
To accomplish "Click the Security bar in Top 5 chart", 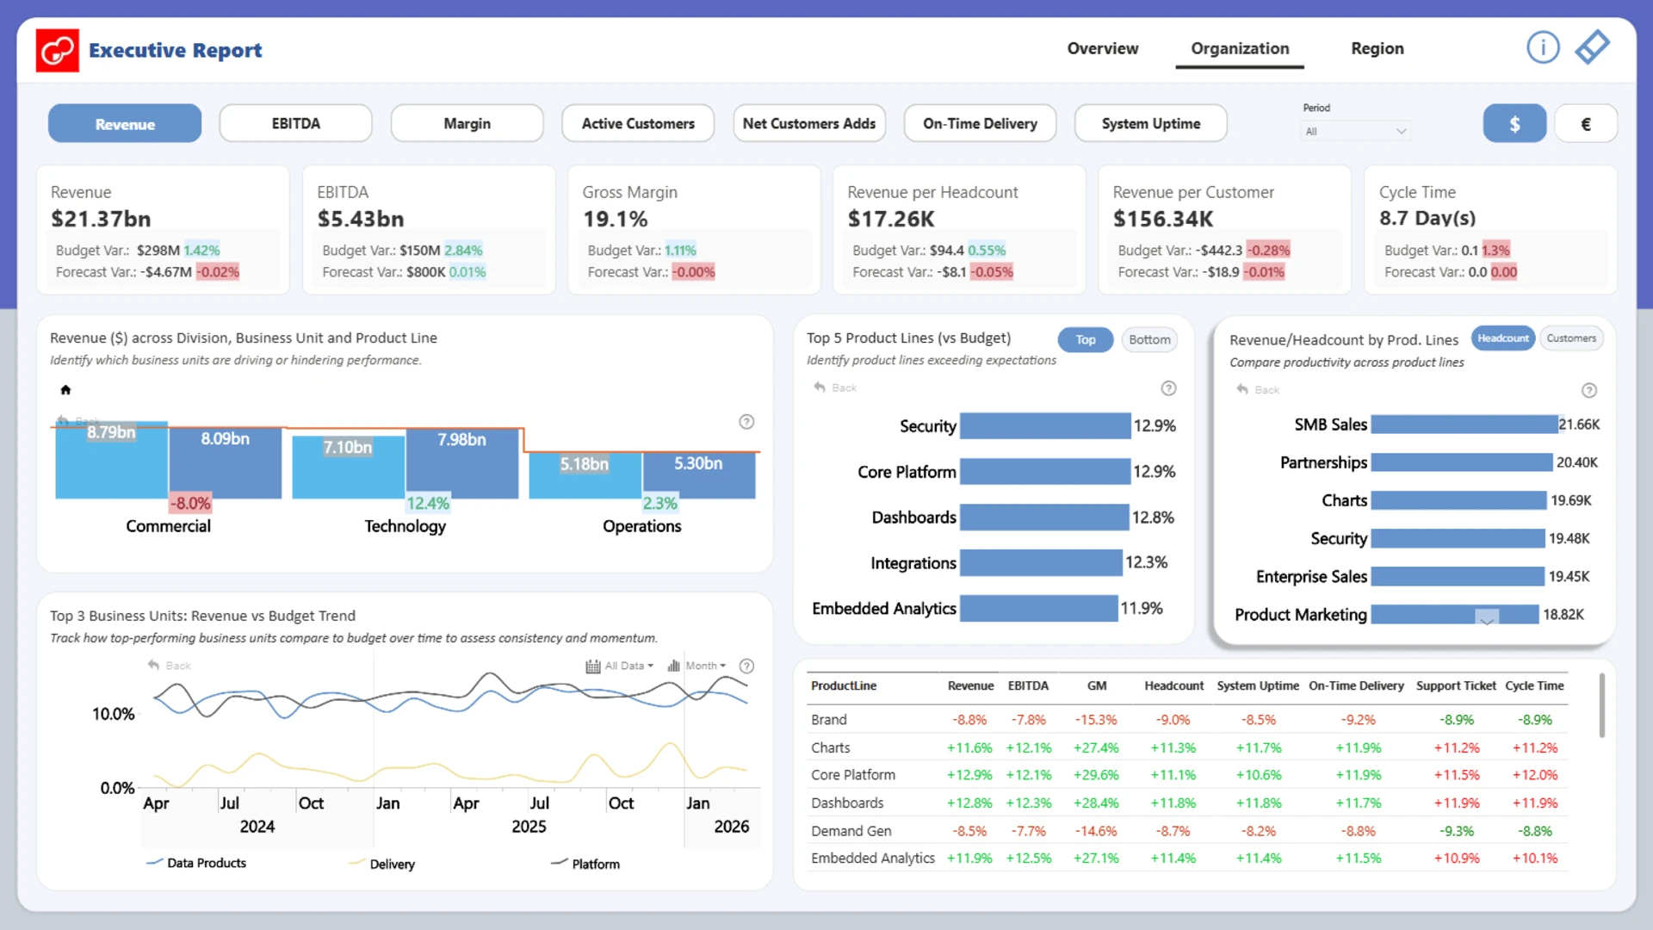I will [1044, 426].
